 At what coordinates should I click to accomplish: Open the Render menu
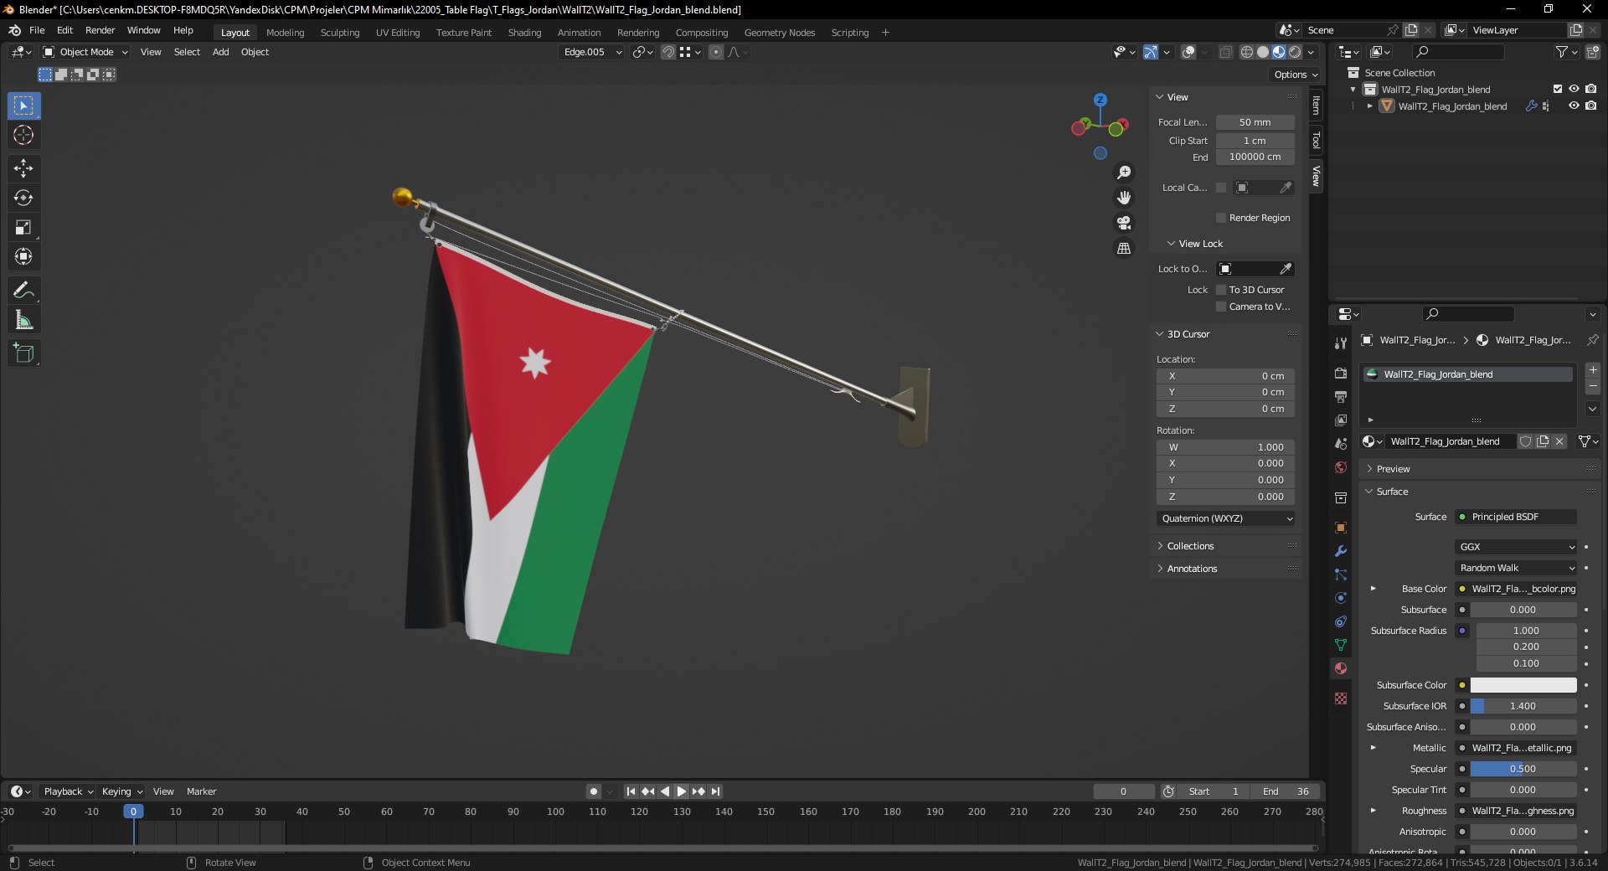[x=100, y=30]
